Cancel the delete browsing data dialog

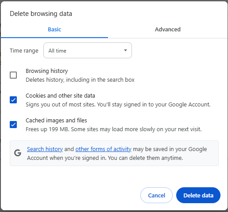click(156, 195)
